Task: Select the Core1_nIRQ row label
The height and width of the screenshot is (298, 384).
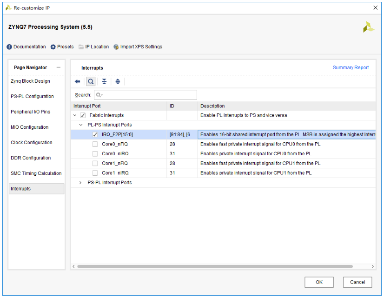Action: (x=115, y=173)
